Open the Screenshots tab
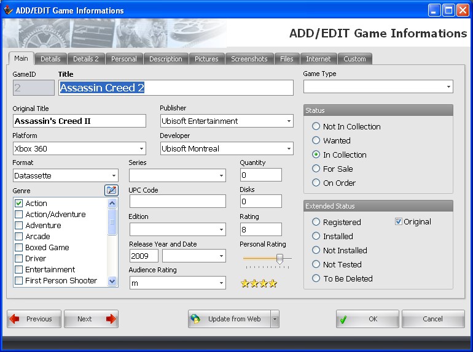This screenshot has height=352, width=473. coord(249,59)
